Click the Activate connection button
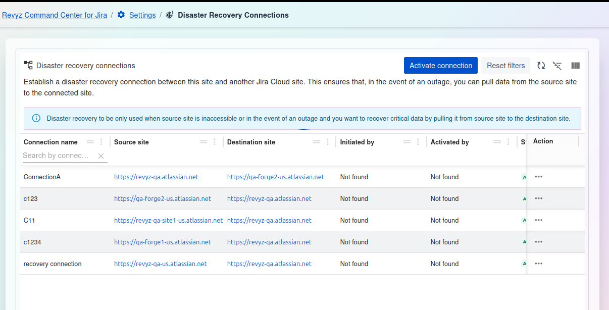 440,66
